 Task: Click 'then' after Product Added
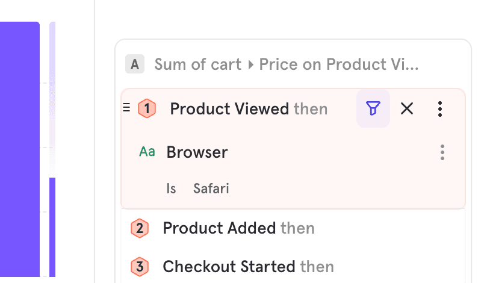[297, 229]
